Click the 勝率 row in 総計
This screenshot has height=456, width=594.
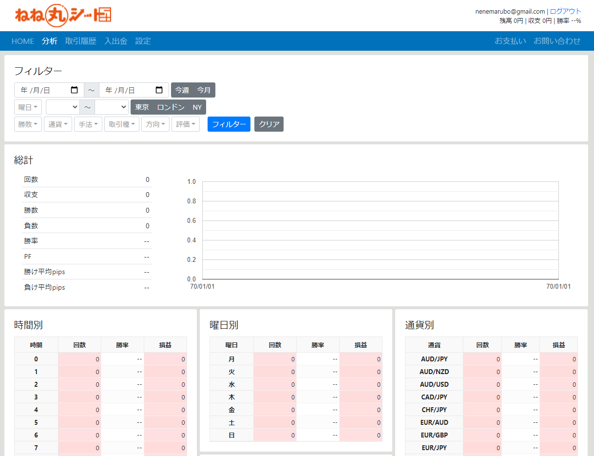pos(86,241)
